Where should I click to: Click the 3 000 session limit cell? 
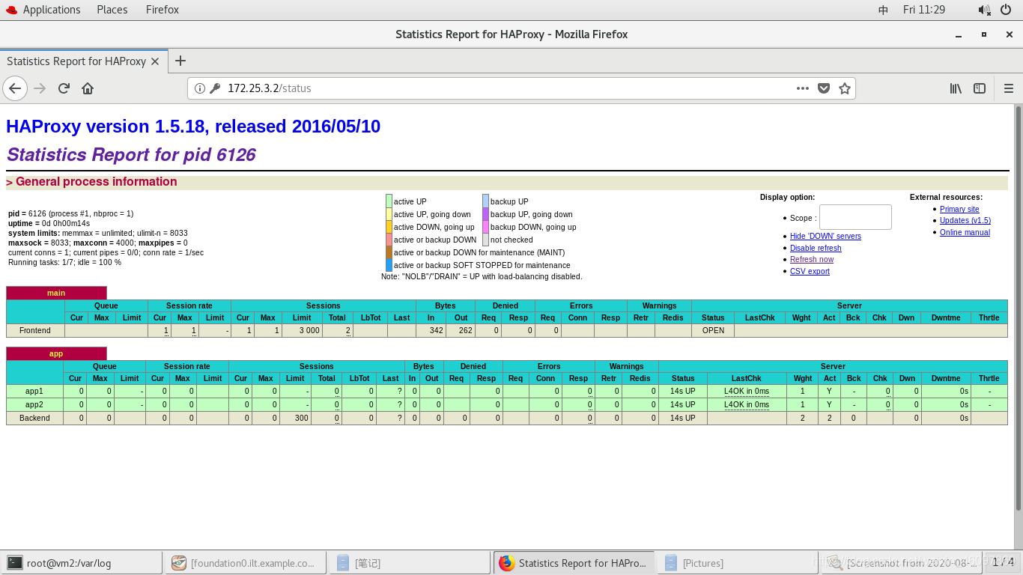(303, 330)
